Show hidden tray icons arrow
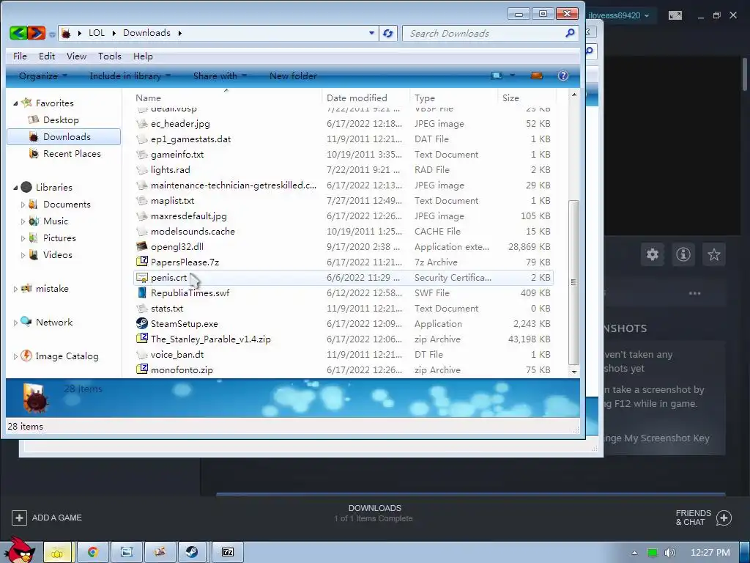The image size is (750, 563). point(635,553)
